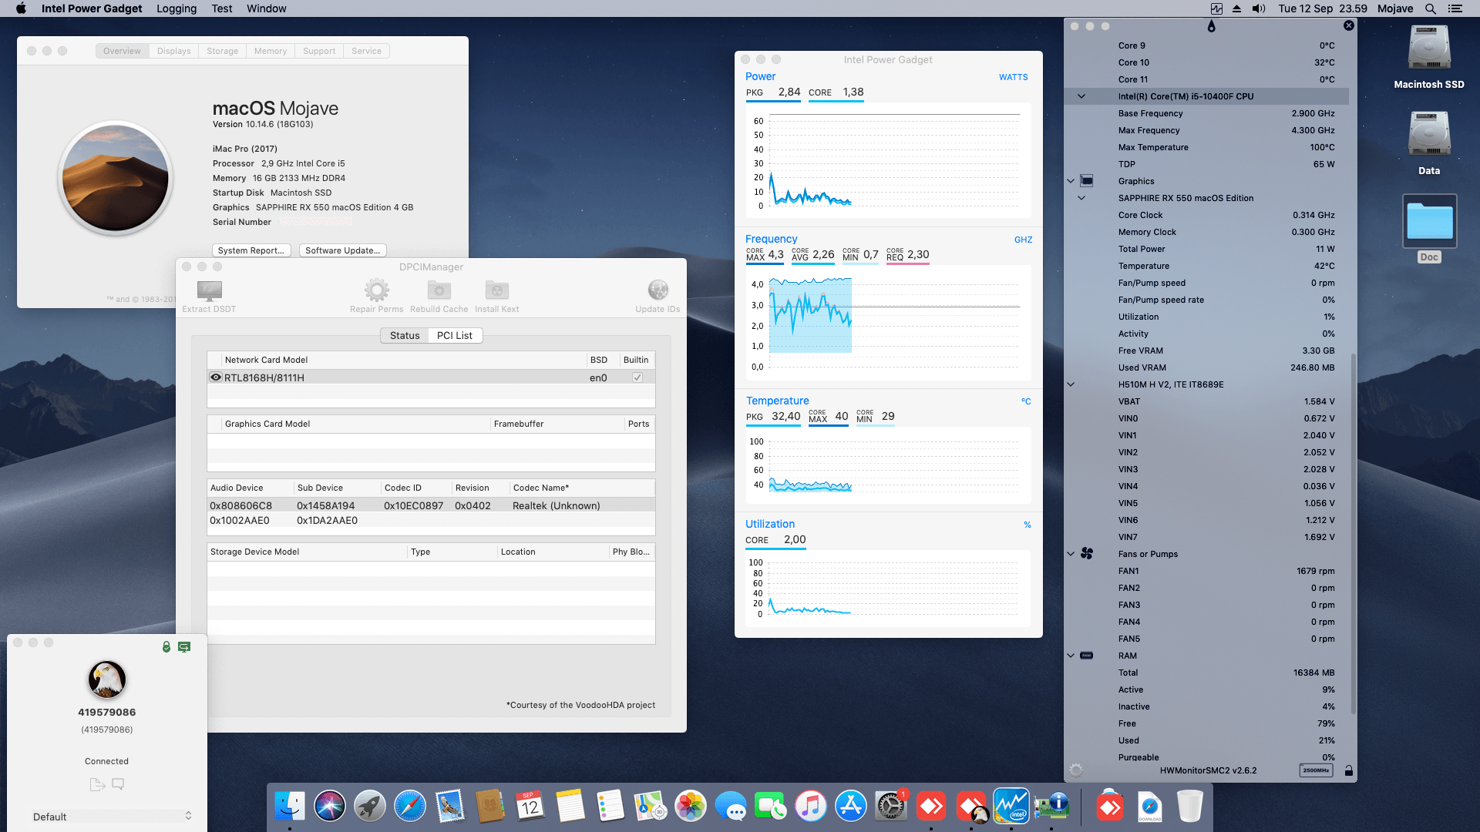The height and width of the screenshot is (832, 1480).
Task: Launch Siri from the Dock
Action: [330, 807]
